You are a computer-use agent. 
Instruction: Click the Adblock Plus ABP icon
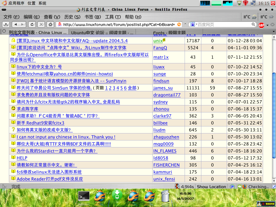(x=261, y=25)
